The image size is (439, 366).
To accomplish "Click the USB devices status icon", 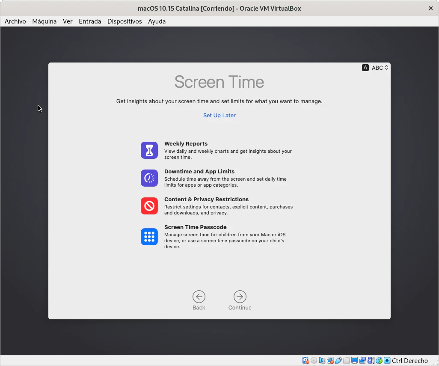I will pyautogui.click(x=338, y=360).
